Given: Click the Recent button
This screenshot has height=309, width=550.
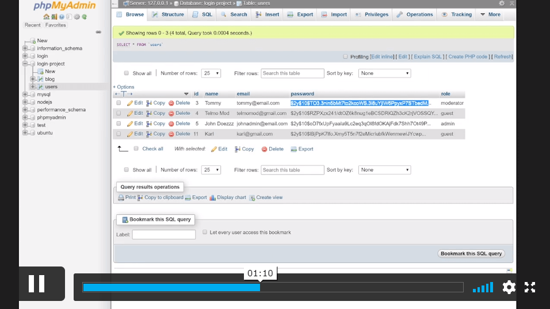Looking at the screenshot, I should 32,25.
